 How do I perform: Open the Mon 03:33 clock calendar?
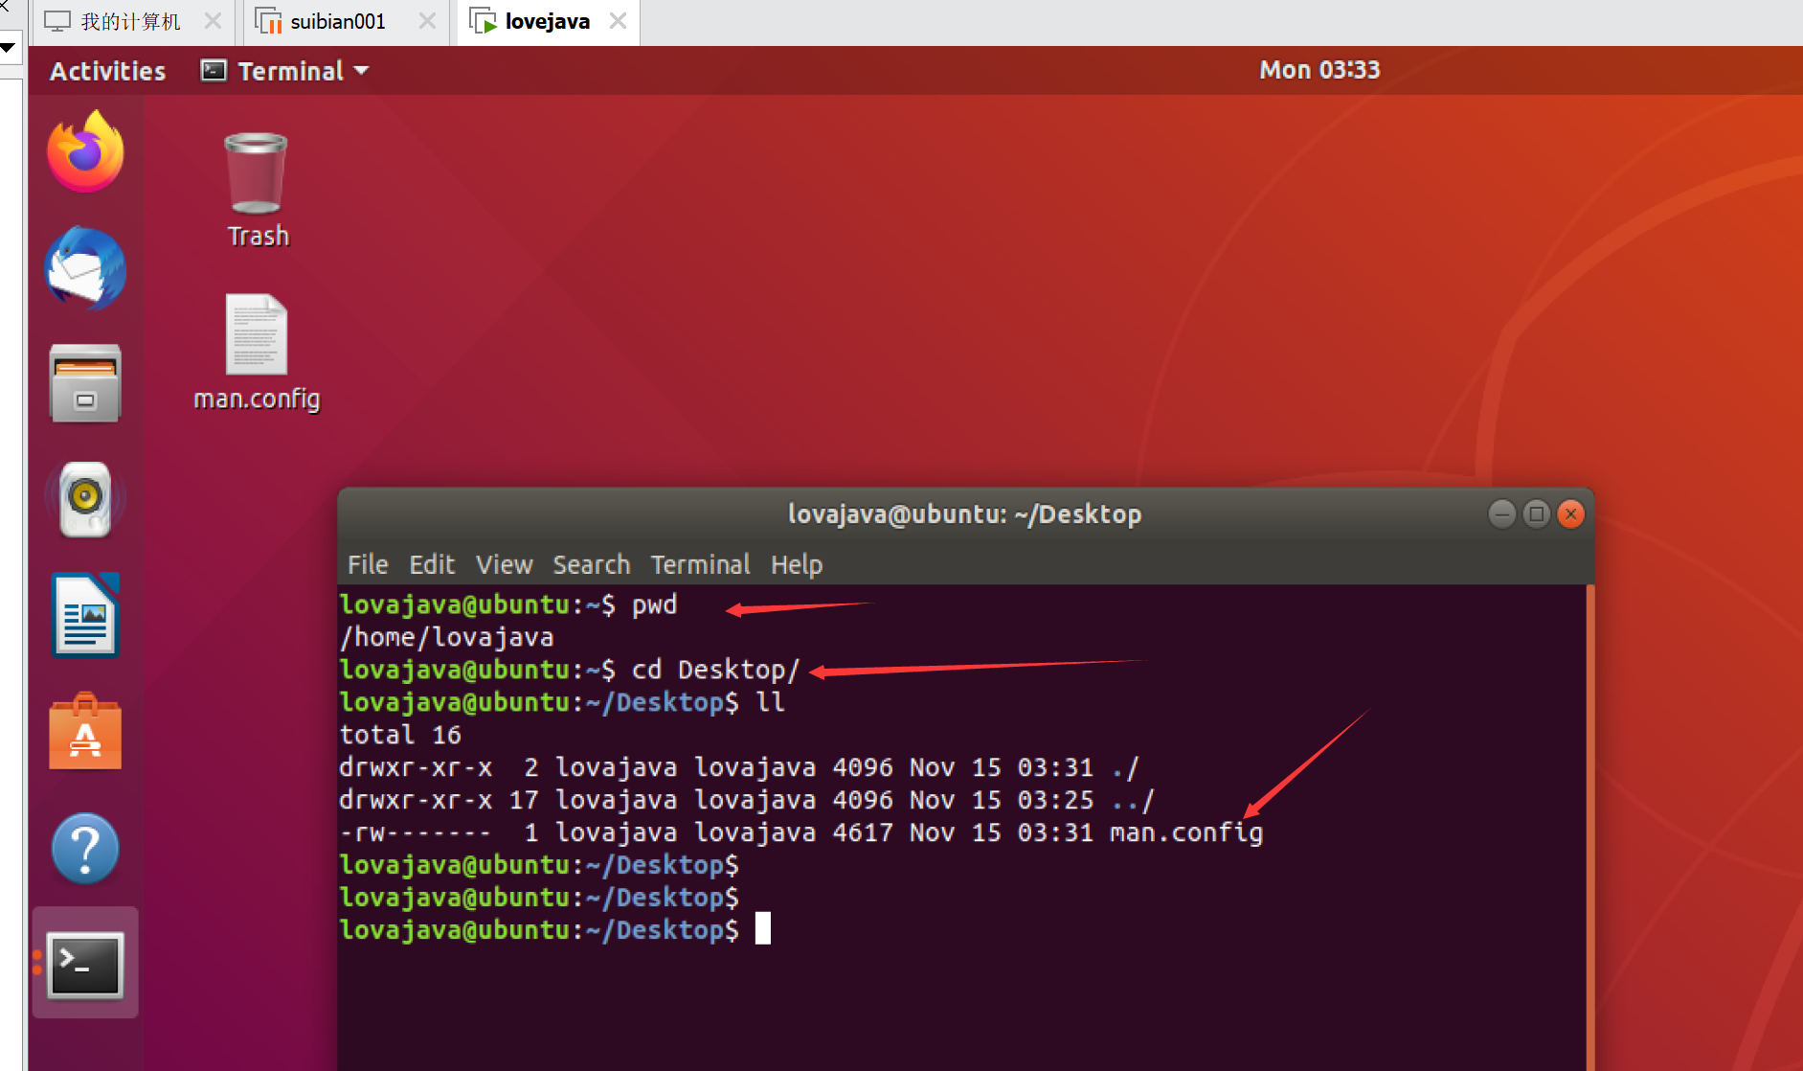(x=1319, y=70)
